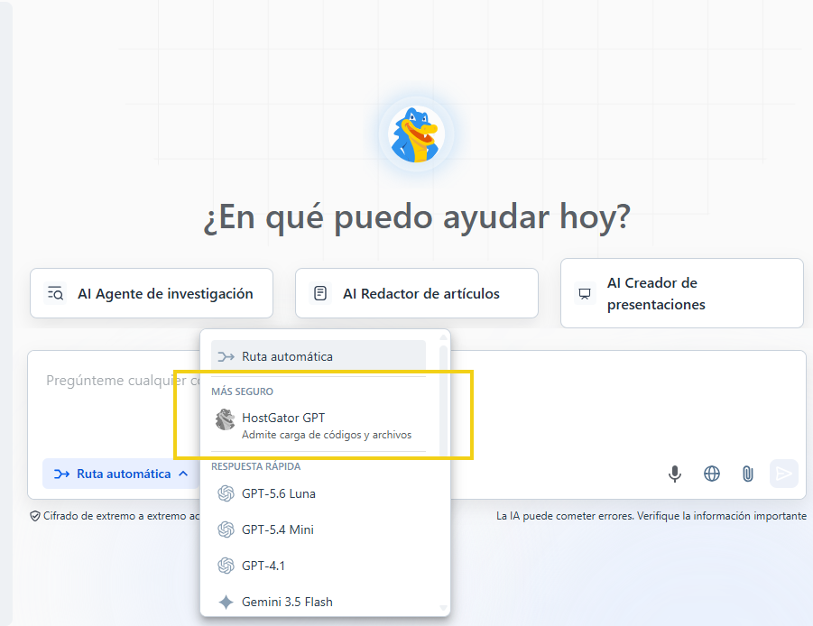The width and height of the screenshot is (813, 626).
Task: Click the AI Agente de investigación search icon
Action: coord(55,293)
